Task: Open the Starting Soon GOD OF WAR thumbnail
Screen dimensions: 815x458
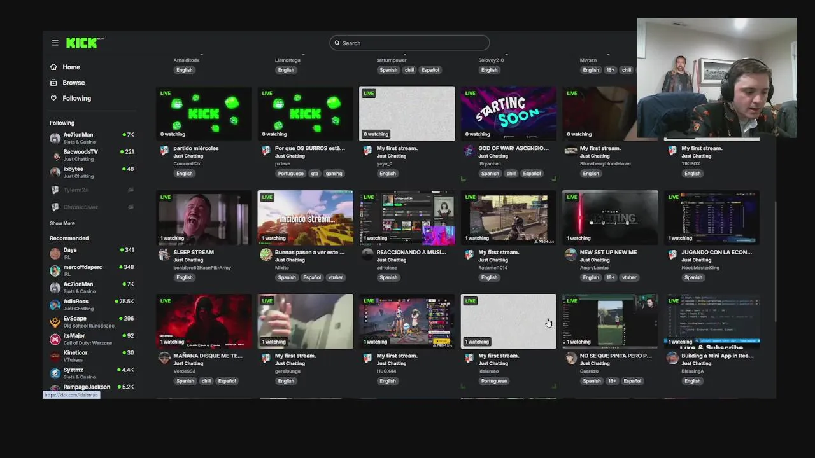Action: [509, 114]
